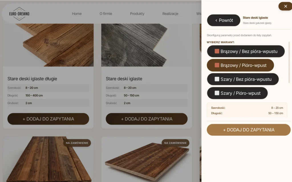Choose variant Szary / Pióro-wpust
292x182 pixels.
tap(237, 93)
